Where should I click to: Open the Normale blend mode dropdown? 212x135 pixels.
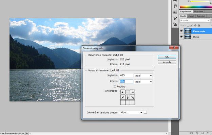[195, 20]
